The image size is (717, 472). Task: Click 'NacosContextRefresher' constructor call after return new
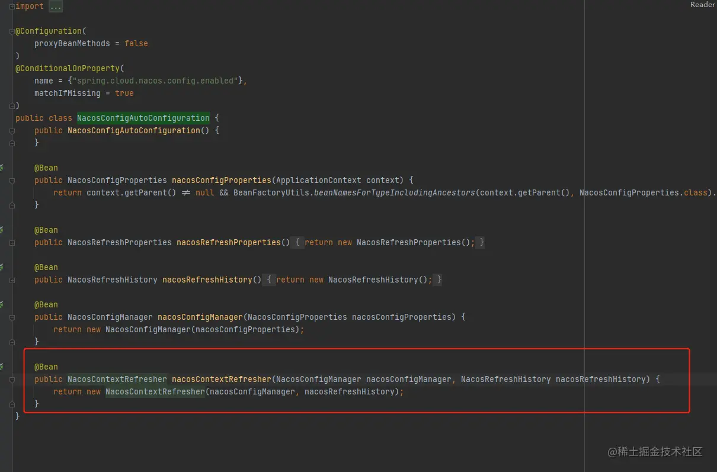tap(155, 391)
